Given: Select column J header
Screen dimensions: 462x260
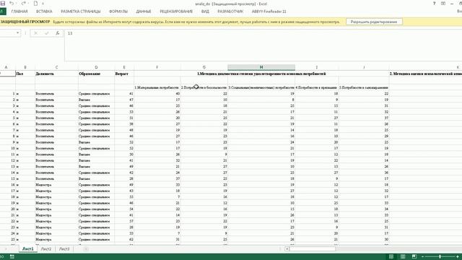Looking at the screenshot, I should [x=364, y=67].
